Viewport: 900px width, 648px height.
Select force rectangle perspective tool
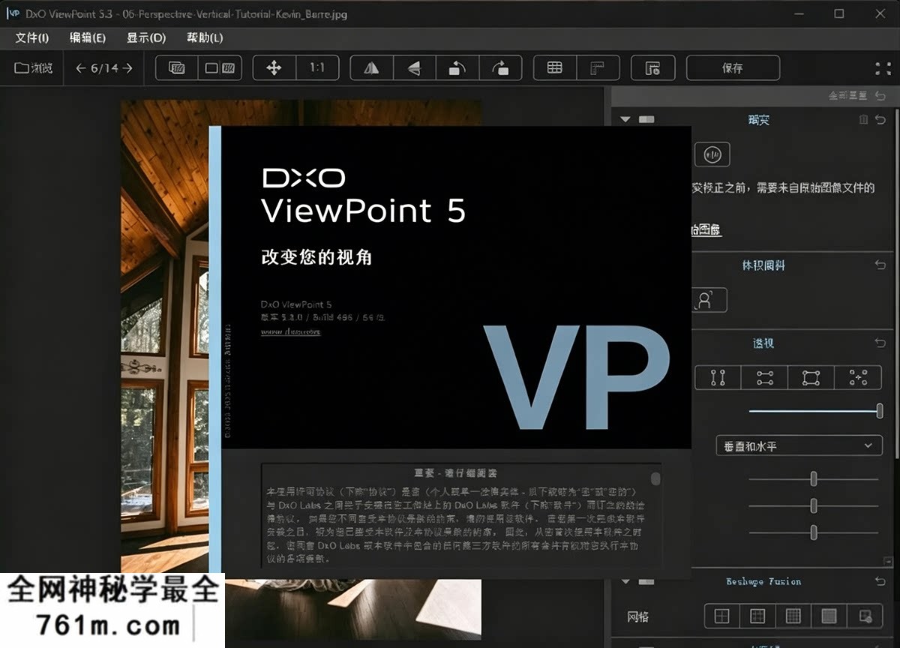click(x=811, y=377)
